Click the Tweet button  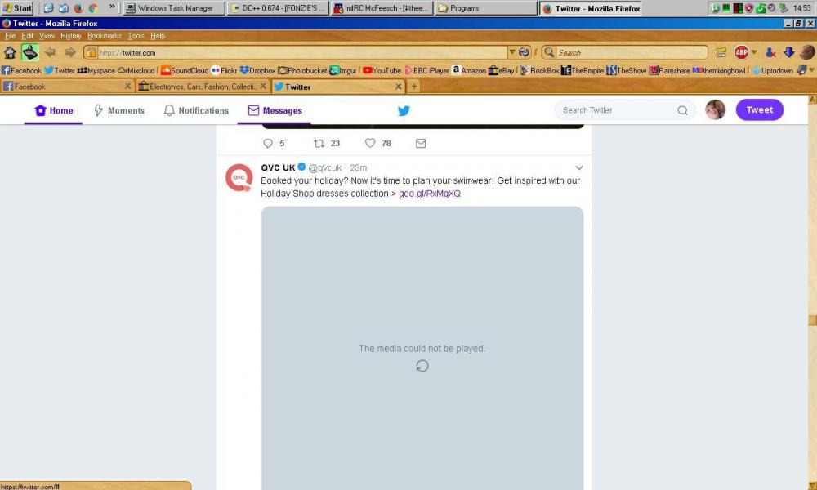click(x=759, y=110)
